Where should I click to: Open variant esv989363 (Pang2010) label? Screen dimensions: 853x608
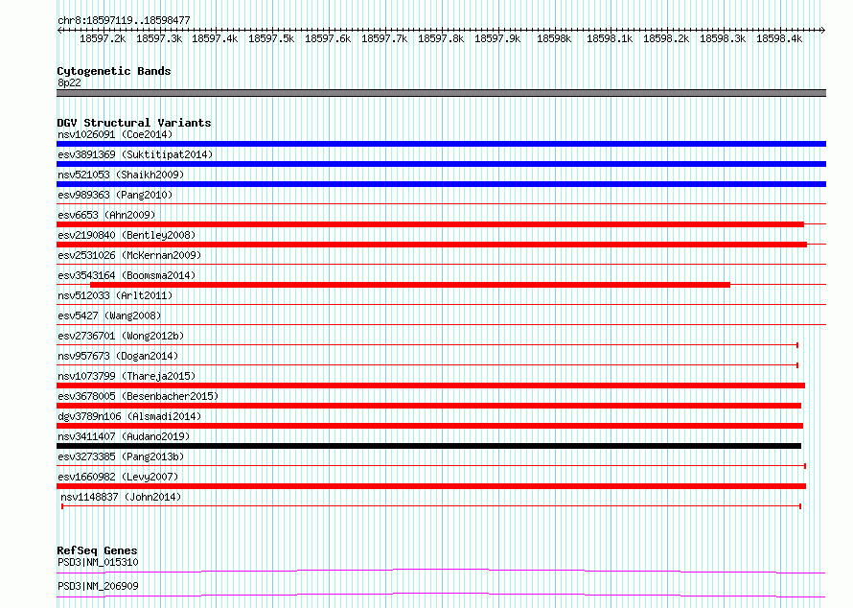point(115,195)
